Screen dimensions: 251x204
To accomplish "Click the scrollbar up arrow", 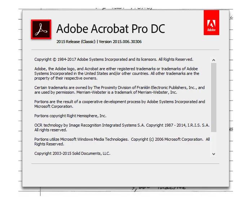I will (213, 60).
